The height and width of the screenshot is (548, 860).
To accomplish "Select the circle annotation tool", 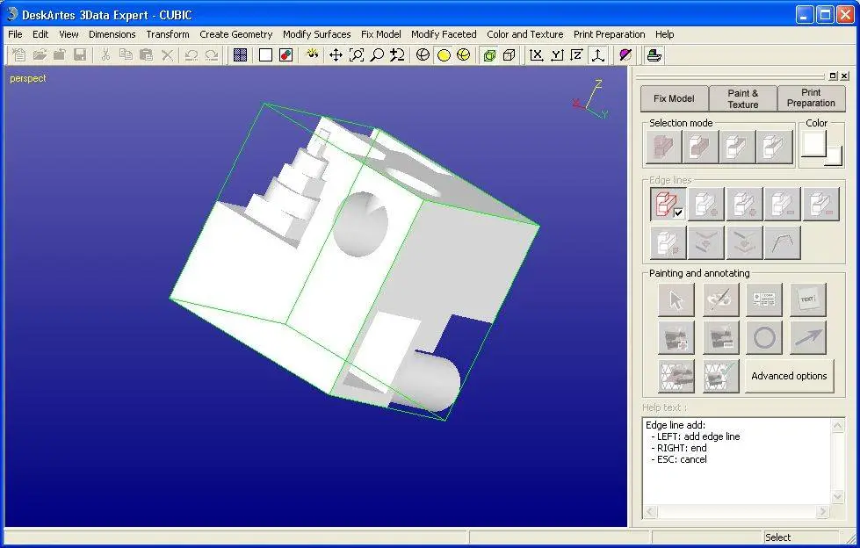I will coord(764,338).
